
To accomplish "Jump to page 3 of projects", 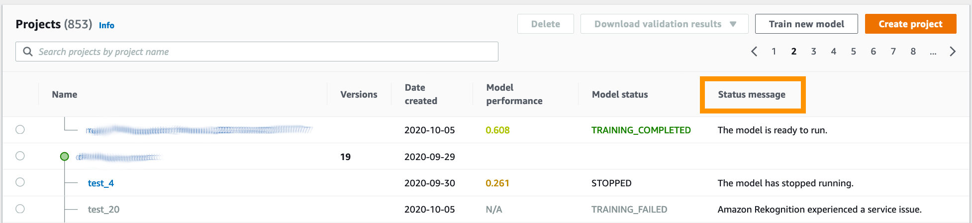I will point(813,52).
